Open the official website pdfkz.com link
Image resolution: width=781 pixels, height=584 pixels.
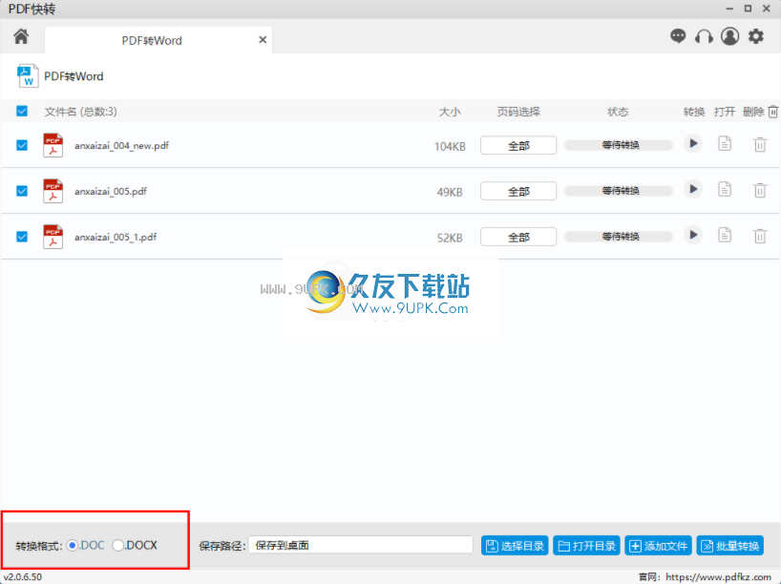click(x=718, y=577)
